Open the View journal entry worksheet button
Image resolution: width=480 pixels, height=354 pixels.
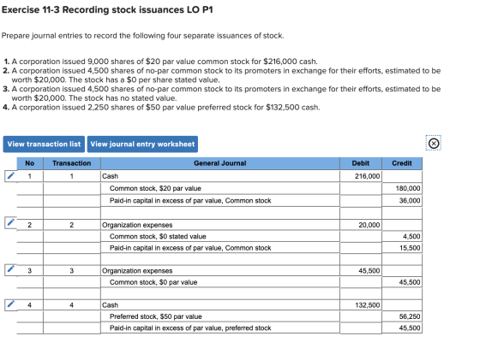coord(142,145)
